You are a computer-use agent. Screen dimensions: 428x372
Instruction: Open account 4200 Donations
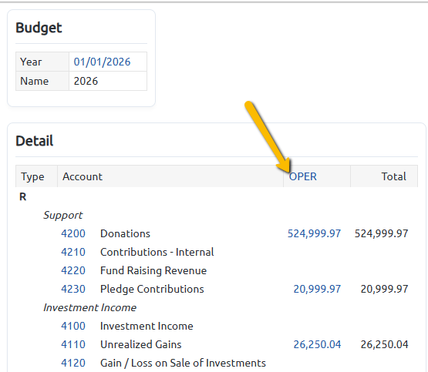[x=73, y=233]
